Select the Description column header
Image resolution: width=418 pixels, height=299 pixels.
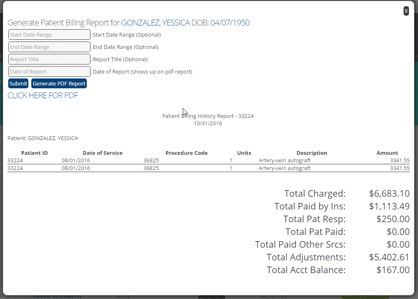(x=311, y=153)
